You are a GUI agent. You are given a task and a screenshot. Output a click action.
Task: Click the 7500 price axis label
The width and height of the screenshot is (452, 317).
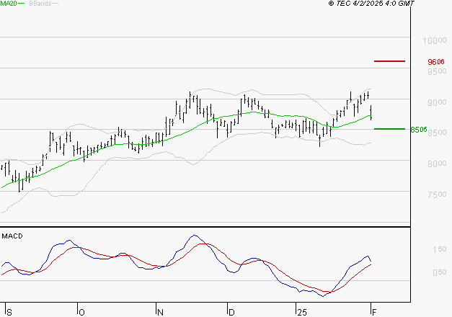click(x=437, y=195)
